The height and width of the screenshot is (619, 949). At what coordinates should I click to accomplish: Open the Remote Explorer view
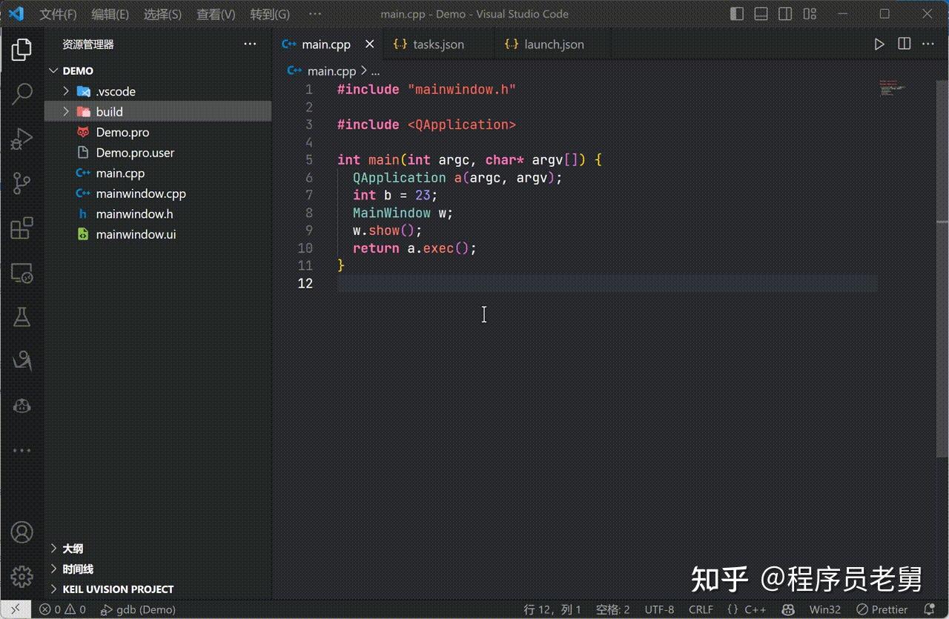click(21, 274)
